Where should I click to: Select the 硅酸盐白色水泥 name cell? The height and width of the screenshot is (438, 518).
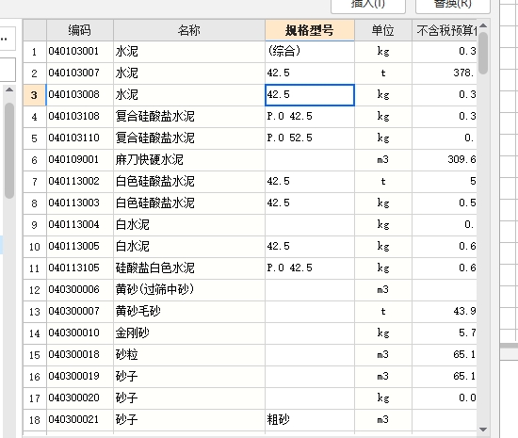pyautogui.click(x=189, y=268)
